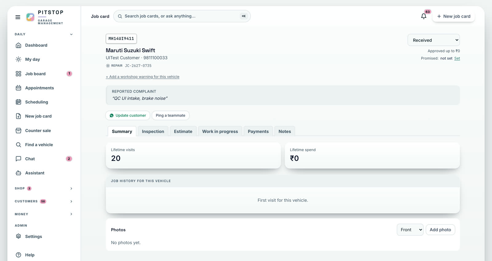Open the Work in progress tab

[220, 131]
